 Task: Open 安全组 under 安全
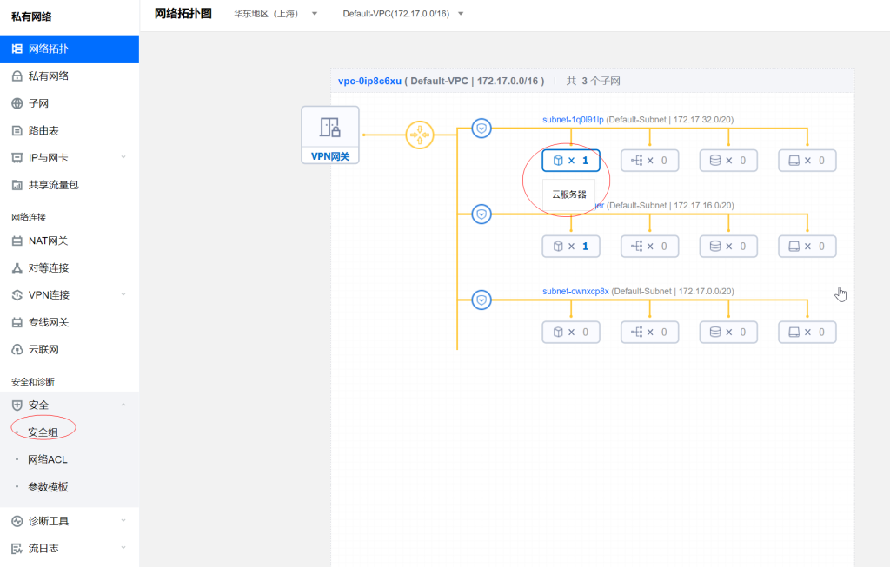point(43,432)
